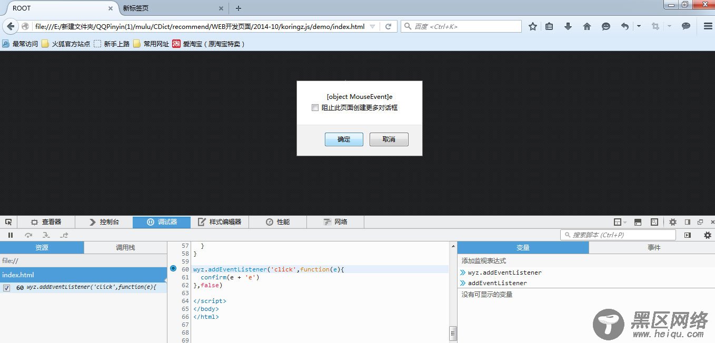Open the downloads arrow icon
This screenshot has height=343, width=715.
pyautogui.click(x=568, y=26)
